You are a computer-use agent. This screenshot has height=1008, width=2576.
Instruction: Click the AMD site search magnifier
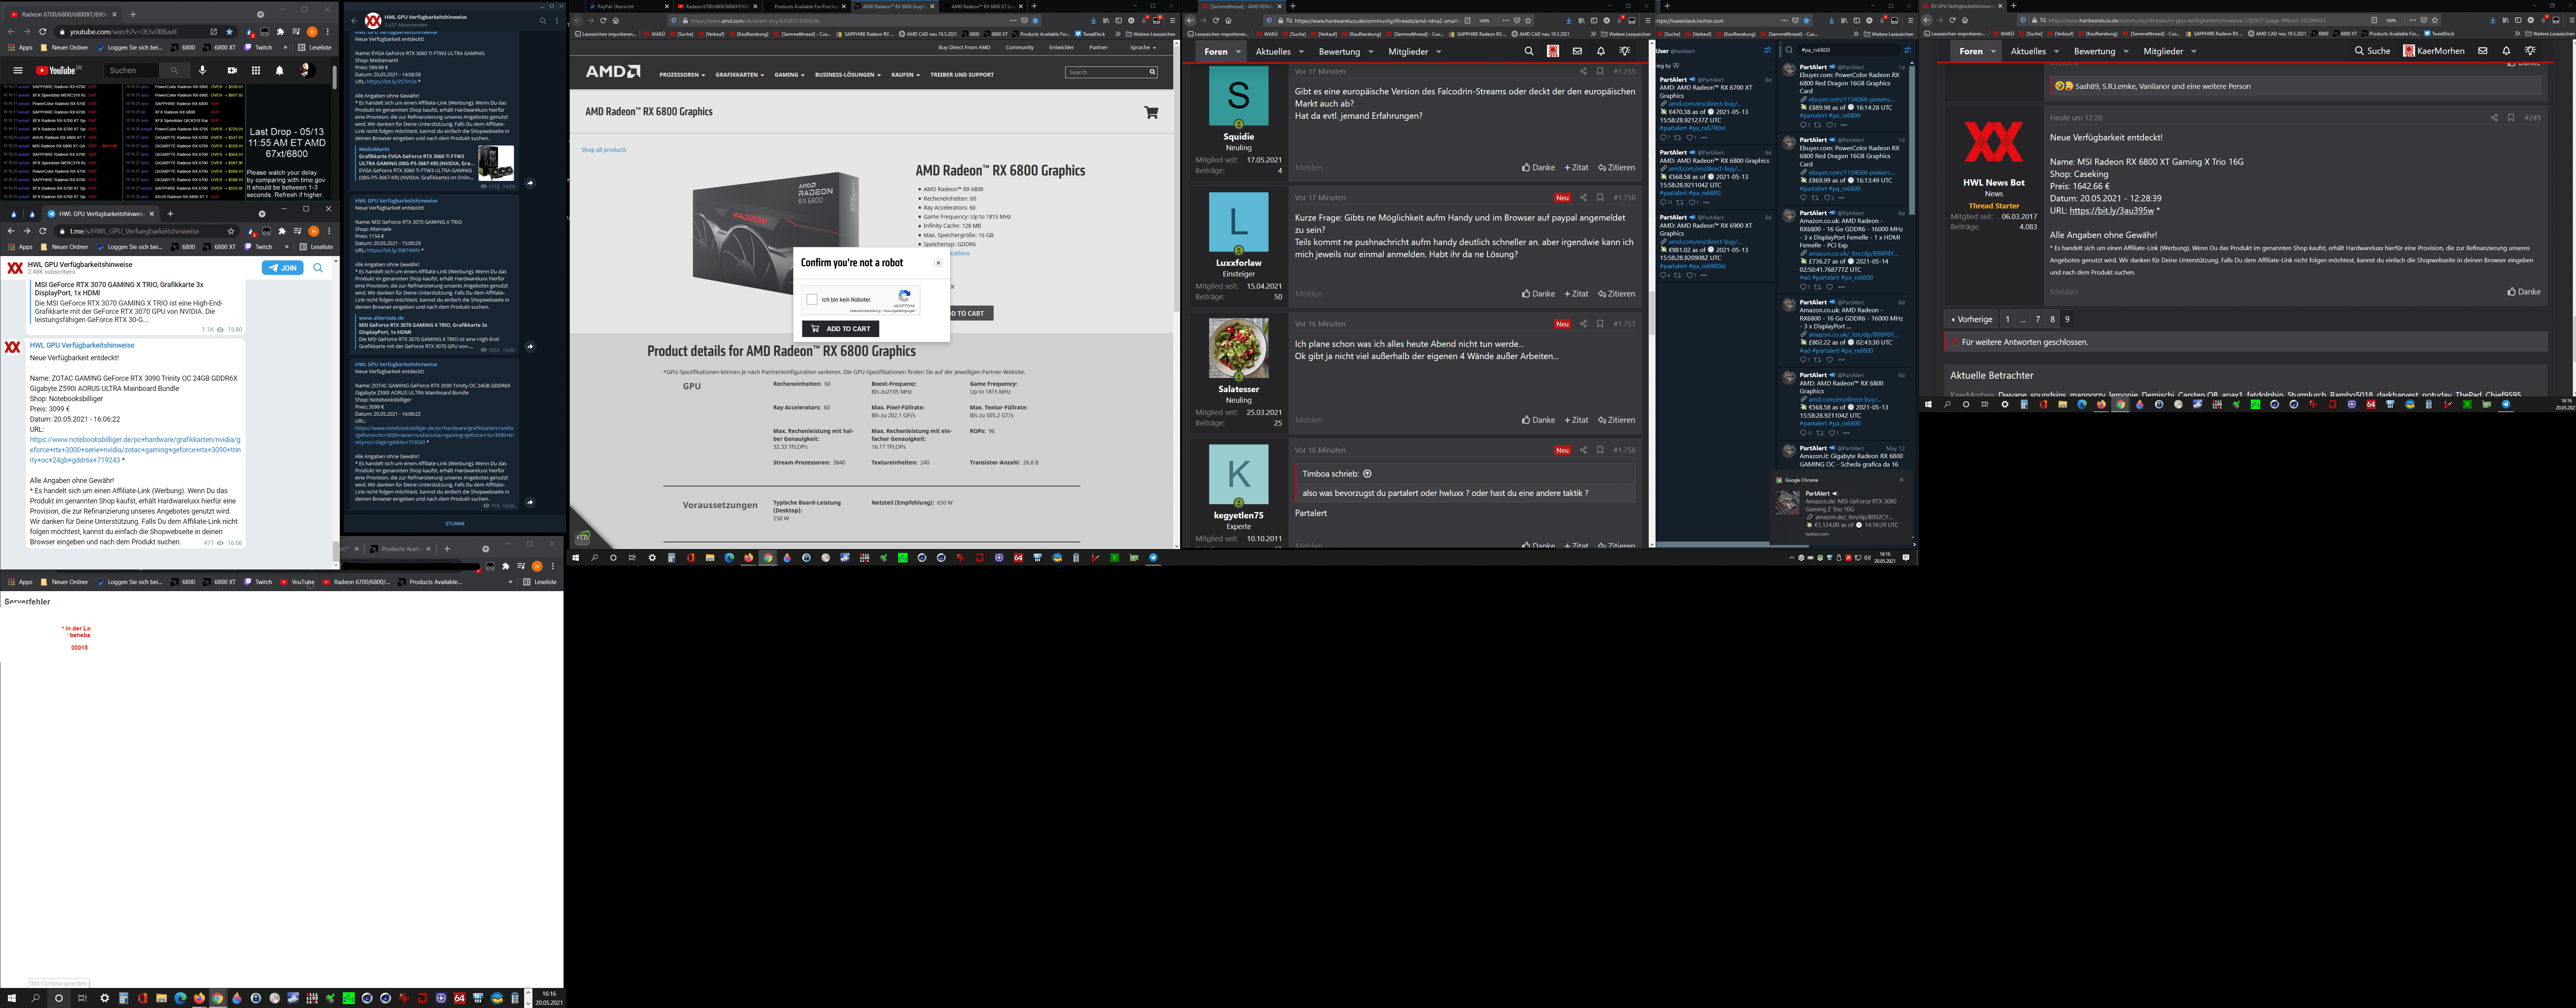pos(1152,72)
